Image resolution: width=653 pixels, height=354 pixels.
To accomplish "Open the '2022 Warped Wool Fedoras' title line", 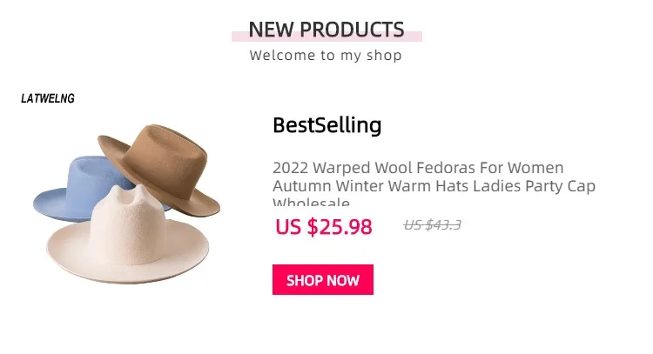I will click(418, 168).
